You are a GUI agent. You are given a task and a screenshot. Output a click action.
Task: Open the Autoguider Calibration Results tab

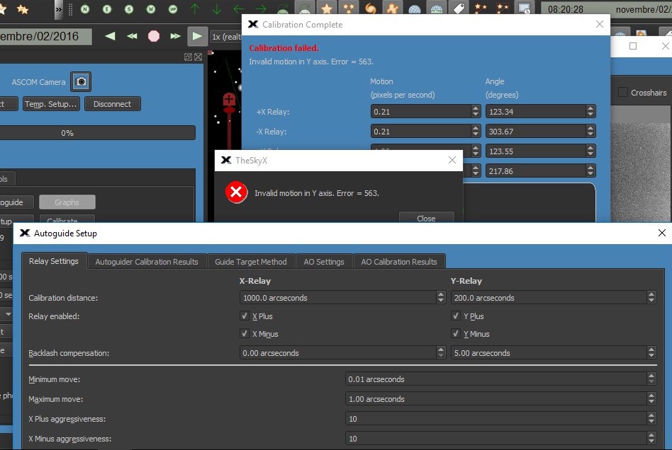click(x=147, y=262)
